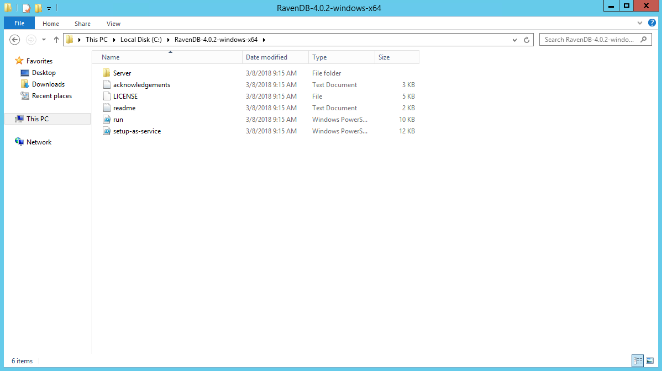Go back with the Back arrow
662x371 pixels.
click(15, 40)
